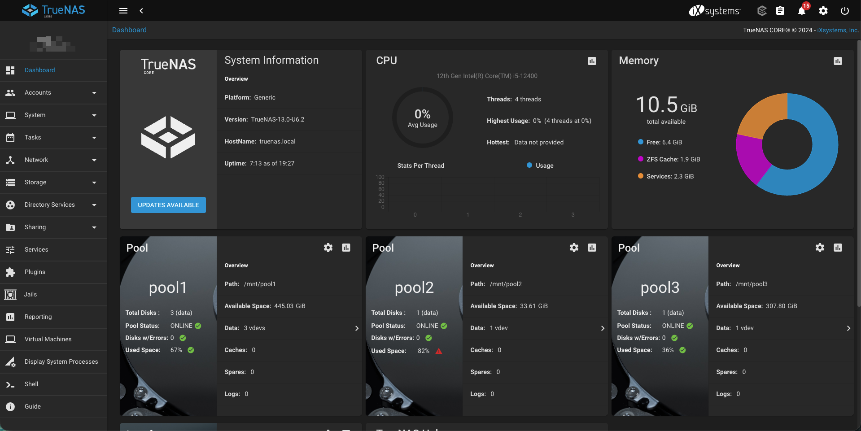The image size is (861, 431).
Task: Click the CPU average usage gauge
Action: (422, 118)
